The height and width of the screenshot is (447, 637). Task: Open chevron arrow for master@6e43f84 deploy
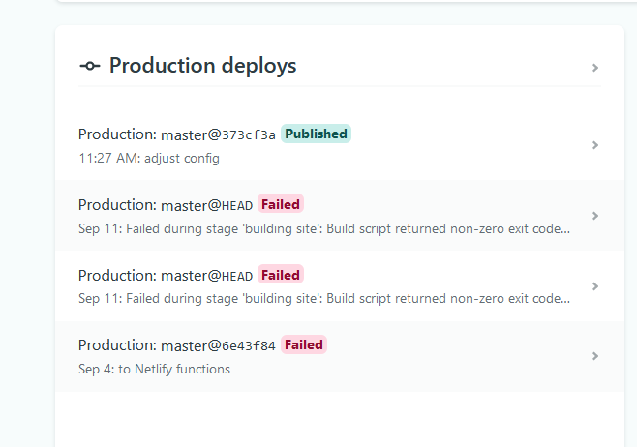(595, 356)
